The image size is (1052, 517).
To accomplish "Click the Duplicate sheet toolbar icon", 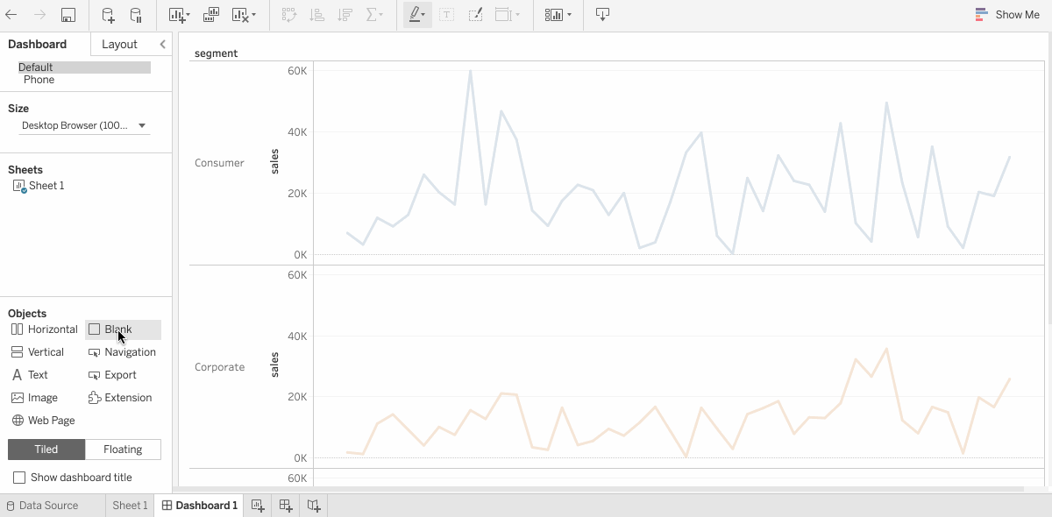I will [x=211, y=15].
